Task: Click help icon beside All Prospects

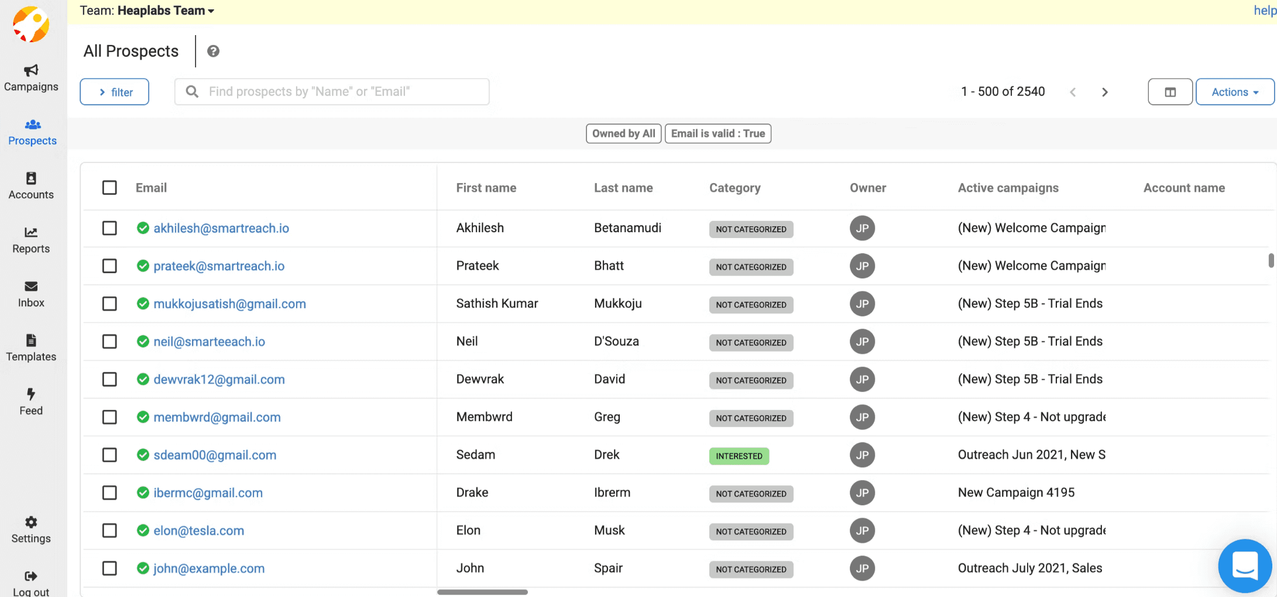Action: pos(214,51)
